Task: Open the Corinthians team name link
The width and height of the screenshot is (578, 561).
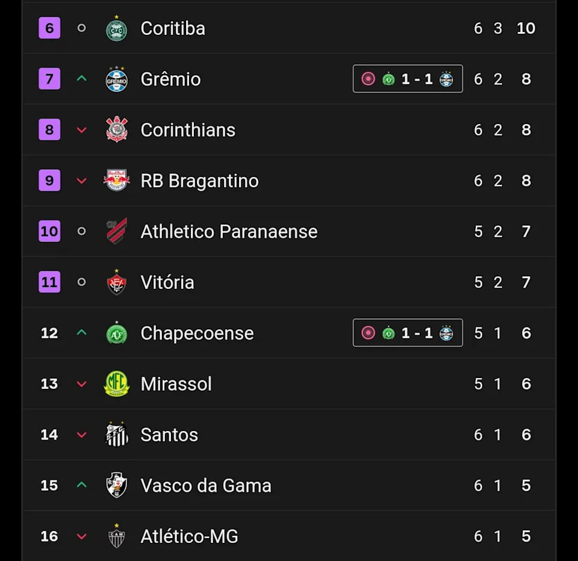Action: 188,130
